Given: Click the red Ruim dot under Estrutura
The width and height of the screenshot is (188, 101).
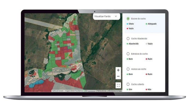Looking at the screenshot, I should [x=146, y=59].
